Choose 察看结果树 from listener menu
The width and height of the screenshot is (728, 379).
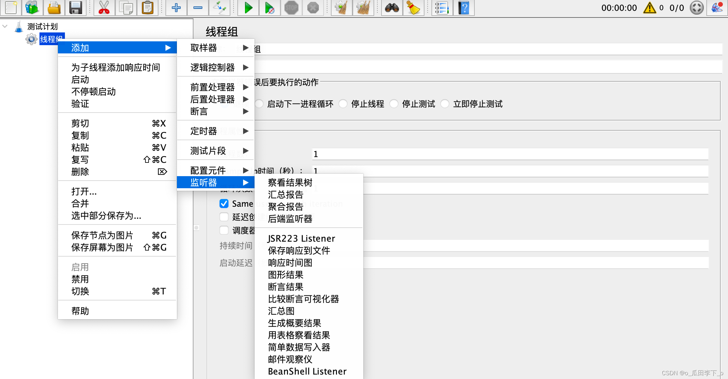point(290,183)
